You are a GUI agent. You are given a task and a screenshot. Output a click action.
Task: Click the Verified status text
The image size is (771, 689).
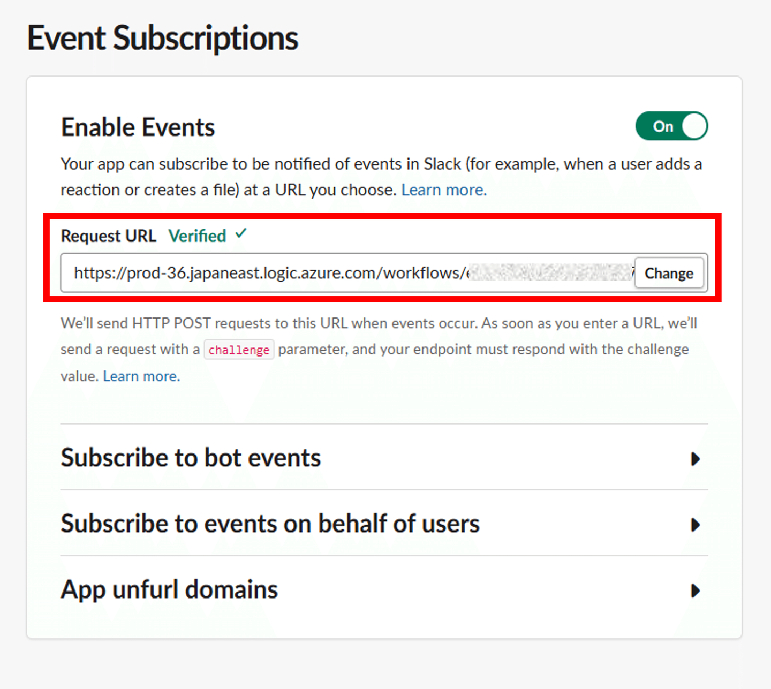[197, 236]
